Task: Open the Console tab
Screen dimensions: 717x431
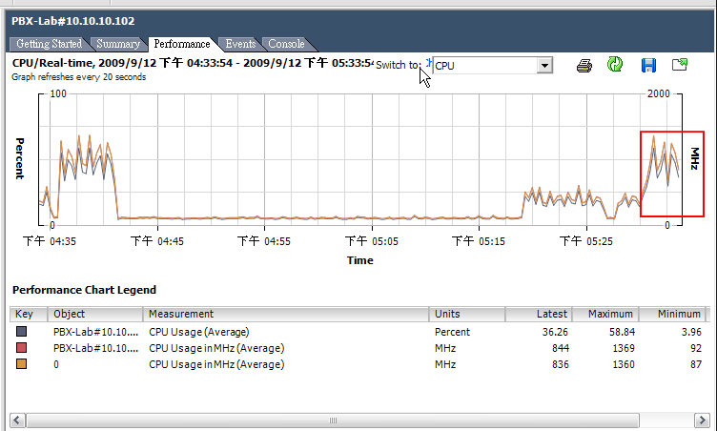Action: 286,44
